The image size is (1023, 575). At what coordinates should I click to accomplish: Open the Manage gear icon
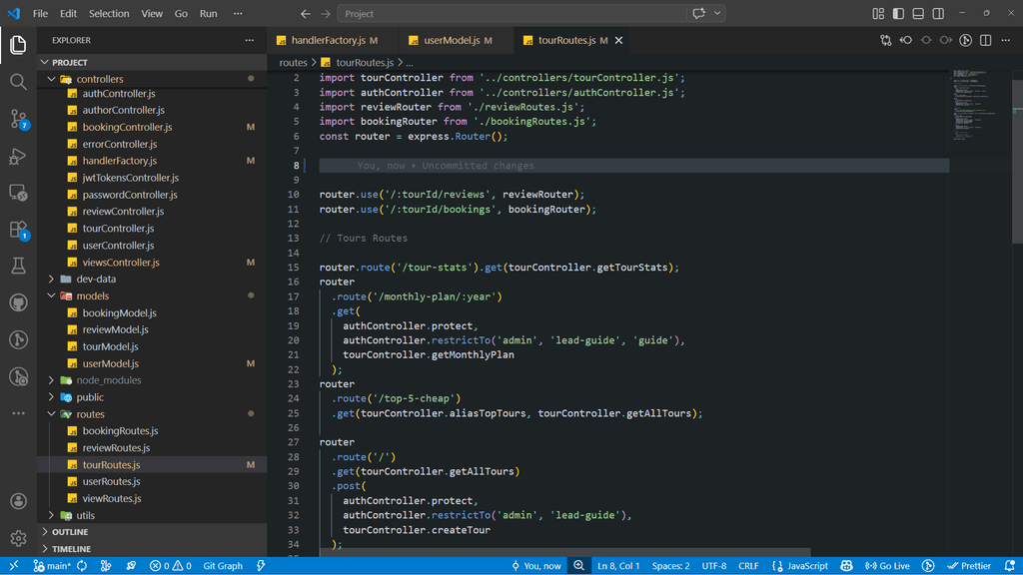pyautogui.click(x=18, y=538)
